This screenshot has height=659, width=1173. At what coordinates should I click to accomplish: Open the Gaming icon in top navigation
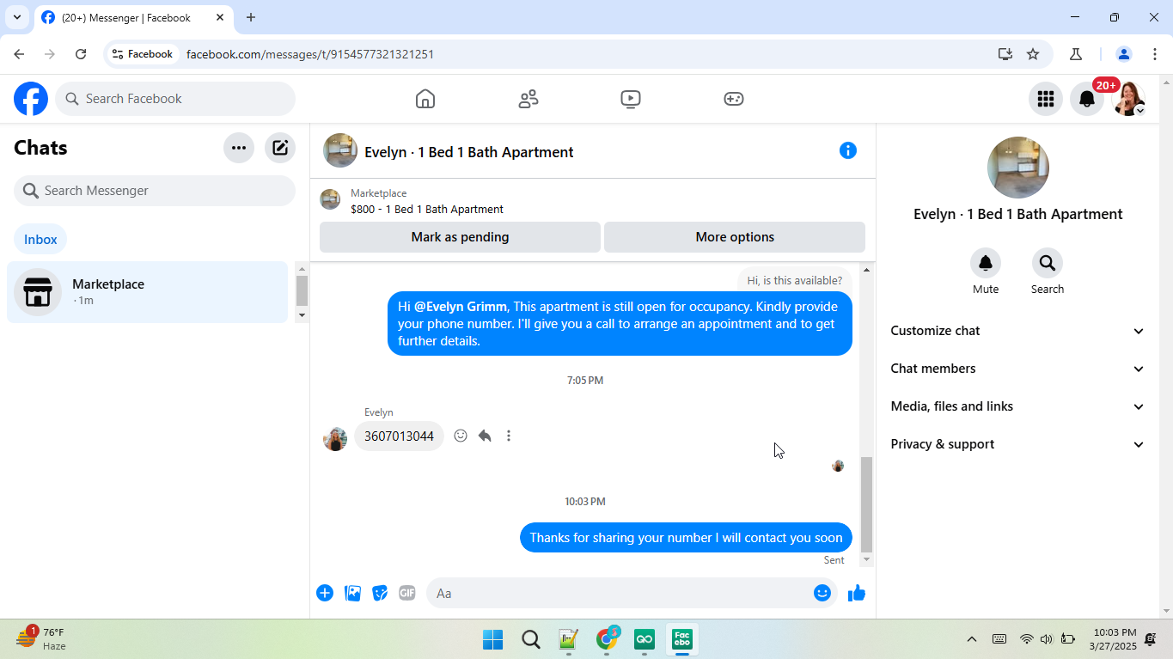pos(733,99)
